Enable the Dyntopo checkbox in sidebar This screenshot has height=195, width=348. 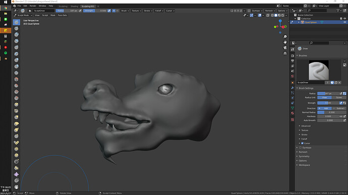coord(300,148)
